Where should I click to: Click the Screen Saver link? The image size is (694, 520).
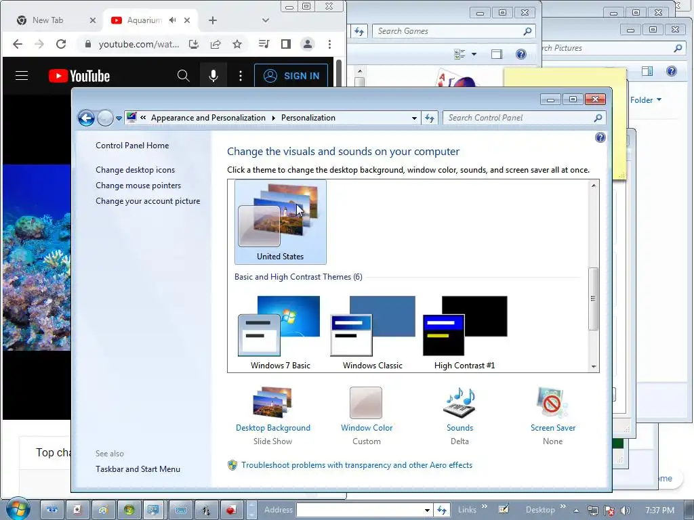pos(553,428)
